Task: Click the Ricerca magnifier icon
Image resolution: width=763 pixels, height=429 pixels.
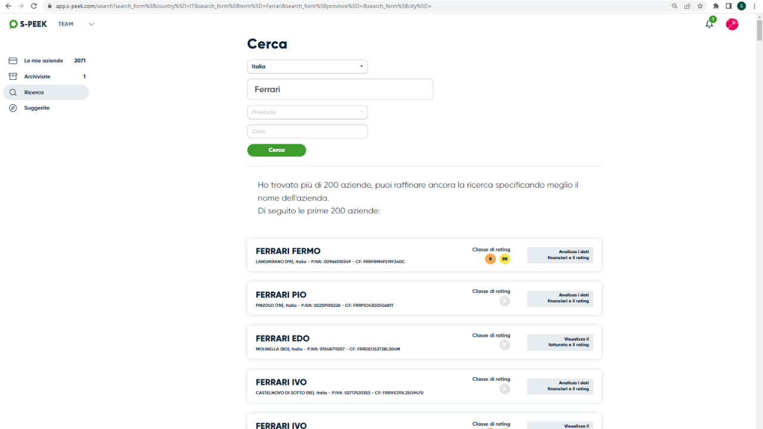Action: (x=13, y=92)
